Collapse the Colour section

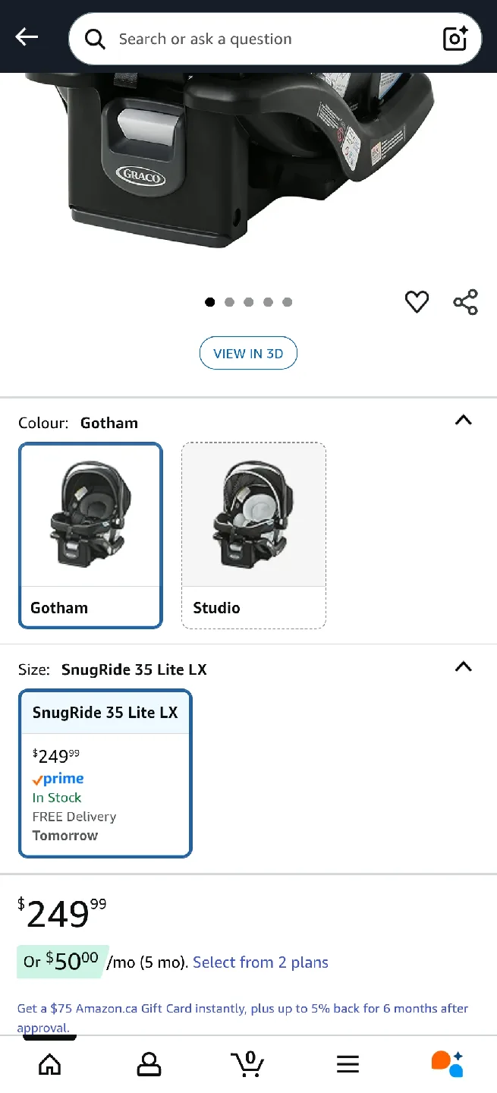tap(463, 421)
